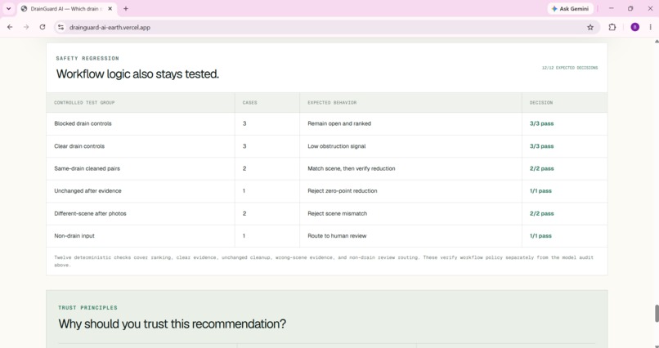This screenshot has height=348, width=659.
Task: Click cases count '3' for Blocked drain controls
Action: coord(244,124)
